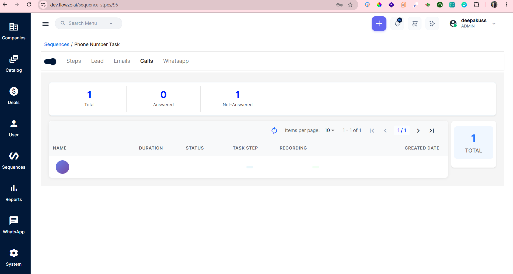The width and height of the screenshot is (513, 274).
Task: Go to previous page of calls
Action: (x=385, y=131)
